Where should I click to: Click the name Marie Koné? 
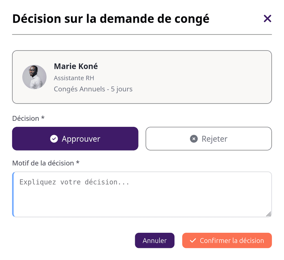(75, 66)
